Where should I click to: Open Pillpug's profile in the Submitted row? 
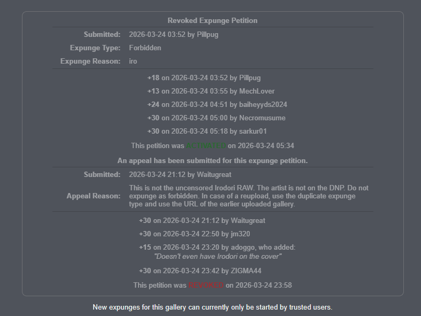point(208,35)
